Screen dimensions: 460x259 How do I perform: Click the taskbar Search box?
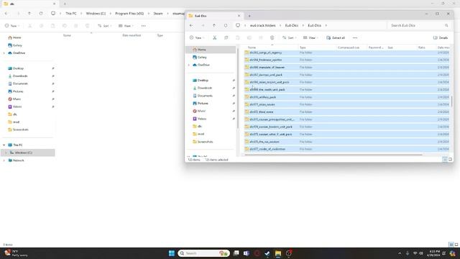coord(203,253)
